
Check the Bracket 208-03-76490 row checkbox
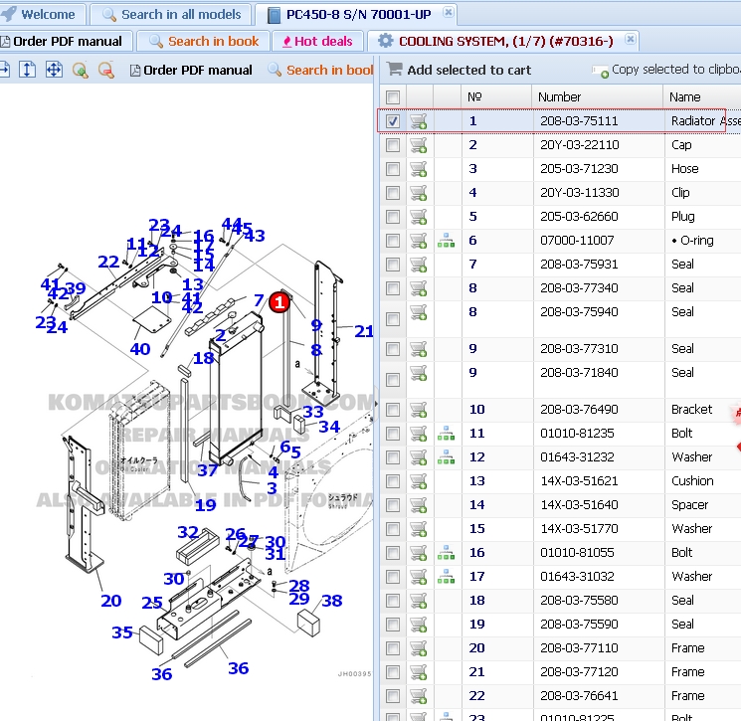pos(393,409)
